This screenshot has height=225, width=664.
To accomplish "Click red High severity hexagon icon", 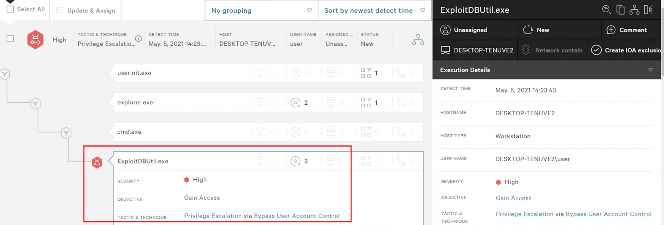I will tap(35, 39).
